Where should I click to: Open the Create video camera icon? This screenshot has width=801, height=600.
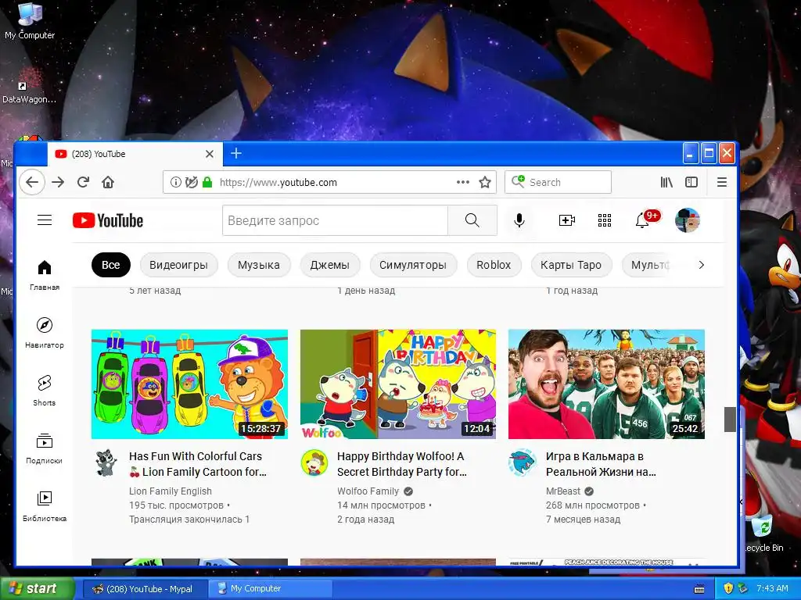coord(567,220)
